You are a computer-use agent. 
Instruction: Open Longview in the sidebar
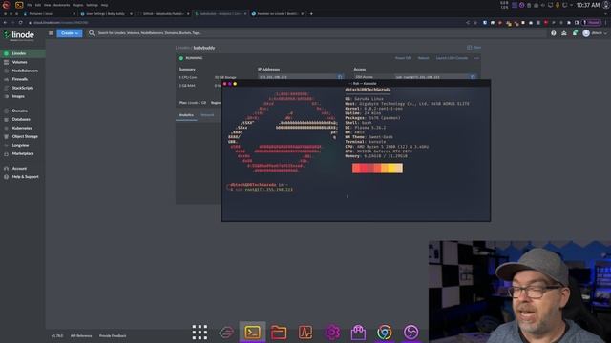[20, 145]
